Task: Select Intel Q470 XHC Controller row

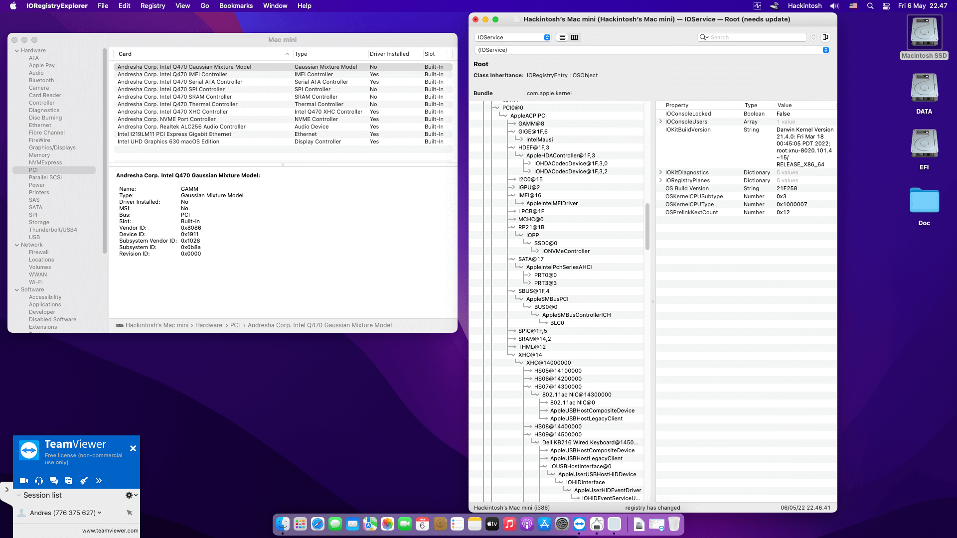Action: point(283,112)
